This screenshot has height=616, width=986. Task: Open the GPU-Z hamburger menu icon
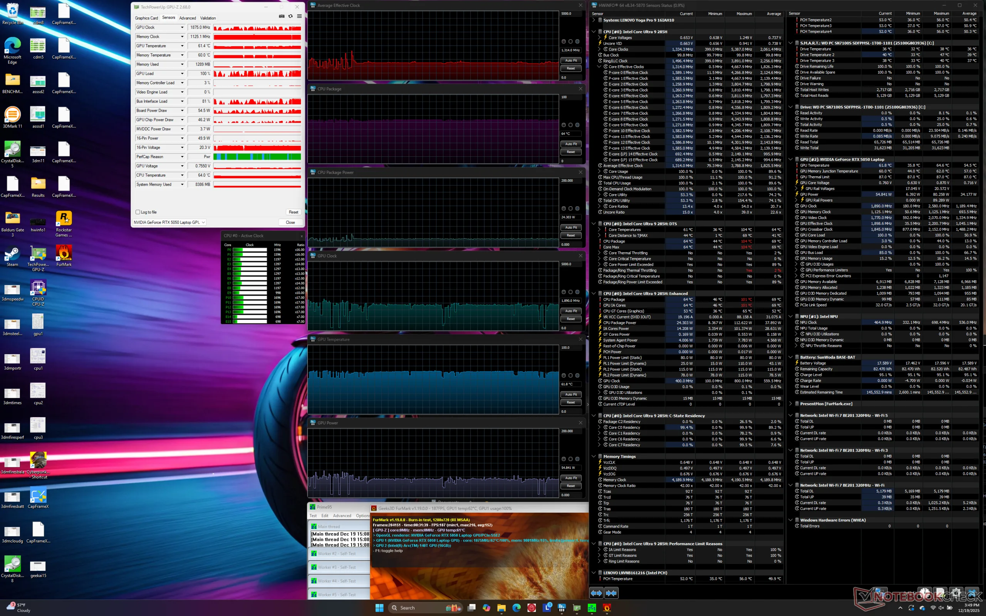tap(300, 16)
